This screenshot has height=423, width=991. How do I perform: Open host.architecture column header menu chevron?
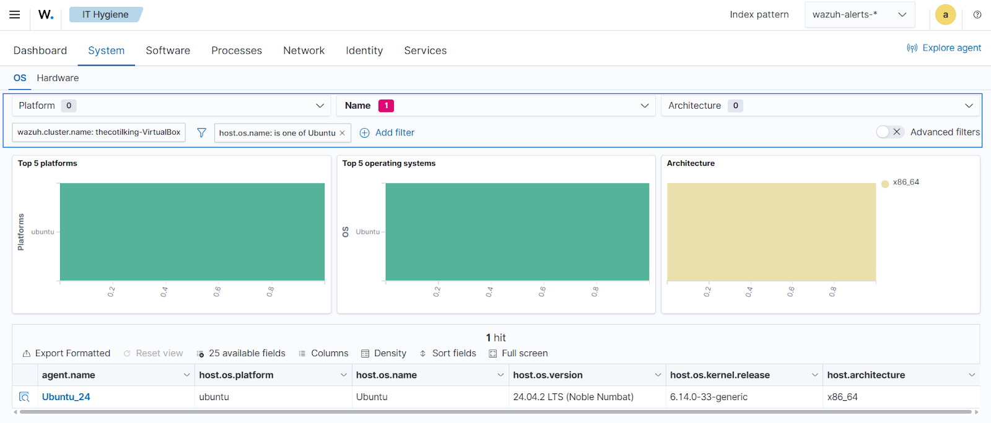click(972, 375)
